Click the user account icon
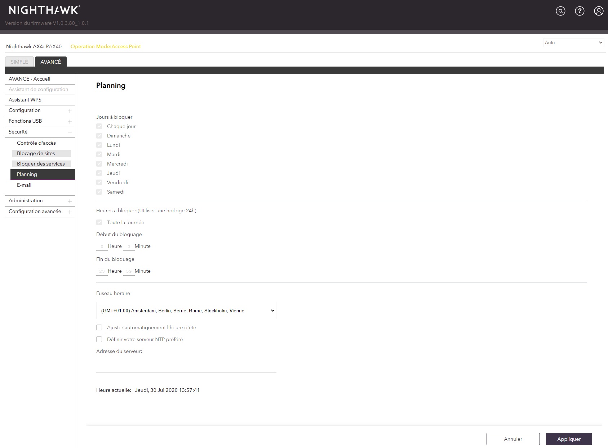This screenshot has height=448, width=608. [x=599, y=11]
